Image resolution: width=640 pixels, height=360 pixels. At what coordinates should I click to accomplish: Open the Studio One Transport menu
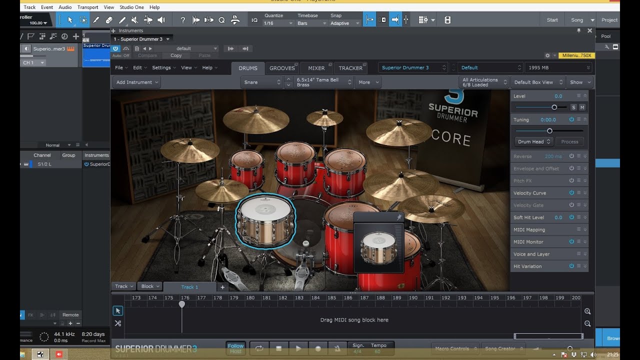click(88, 7)
